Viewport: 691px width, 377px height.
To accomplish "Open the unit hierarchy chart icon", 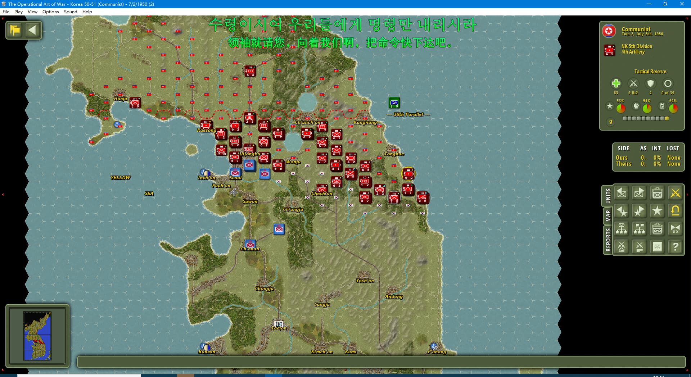I will [x=622, y=229].
